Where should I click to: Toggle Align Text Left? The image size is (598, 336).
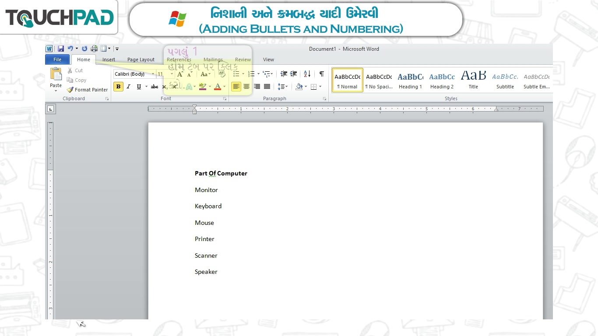coord(236,87)
